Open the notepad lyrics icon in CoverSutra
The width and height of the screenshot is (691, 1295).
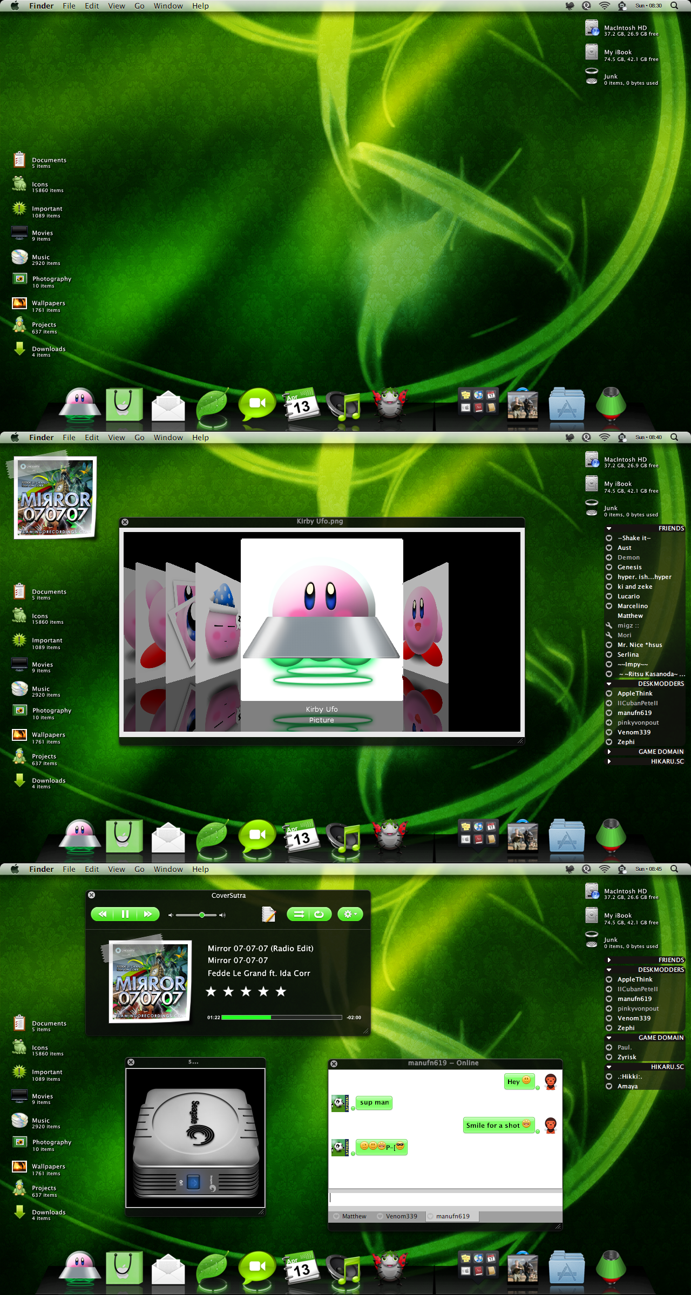coord(268,914)
